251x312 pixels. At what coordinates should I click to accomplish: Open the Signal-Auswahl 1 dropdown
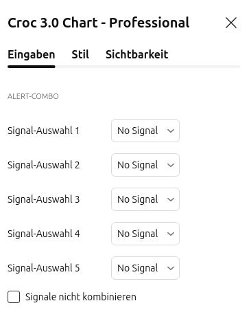[x=145, y=131]
